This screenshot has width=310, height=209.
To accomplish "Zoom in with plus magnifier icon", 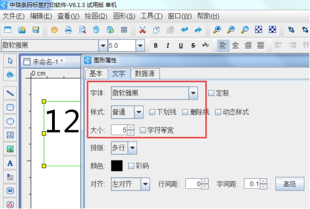I will click(217, 30).
